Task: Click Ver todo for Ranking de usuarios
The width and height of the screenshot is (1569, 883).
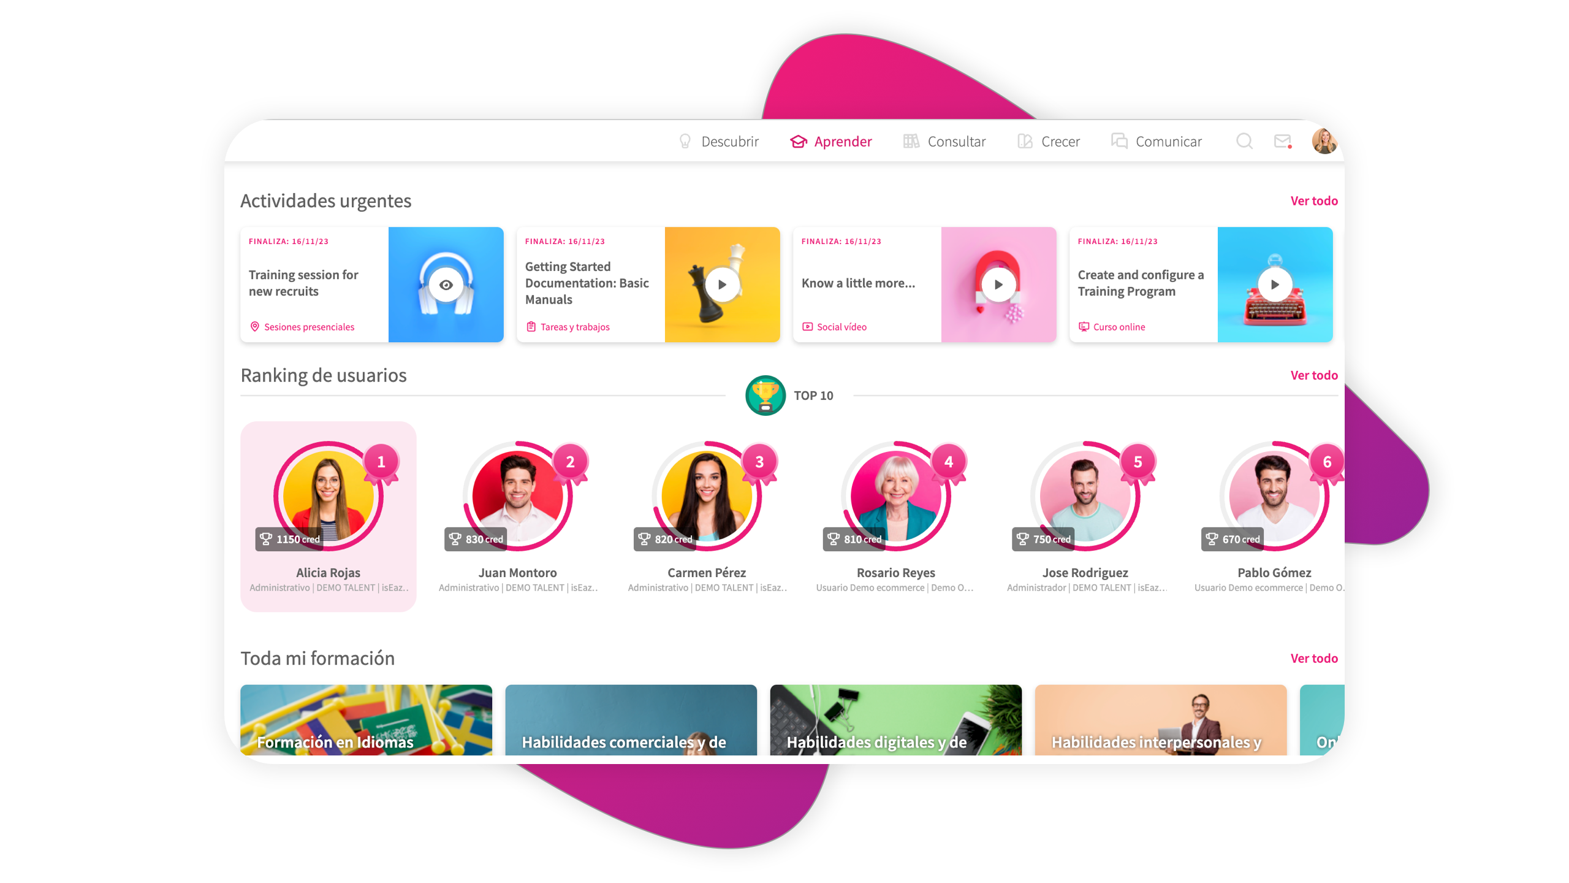Action: point(1313,375)
